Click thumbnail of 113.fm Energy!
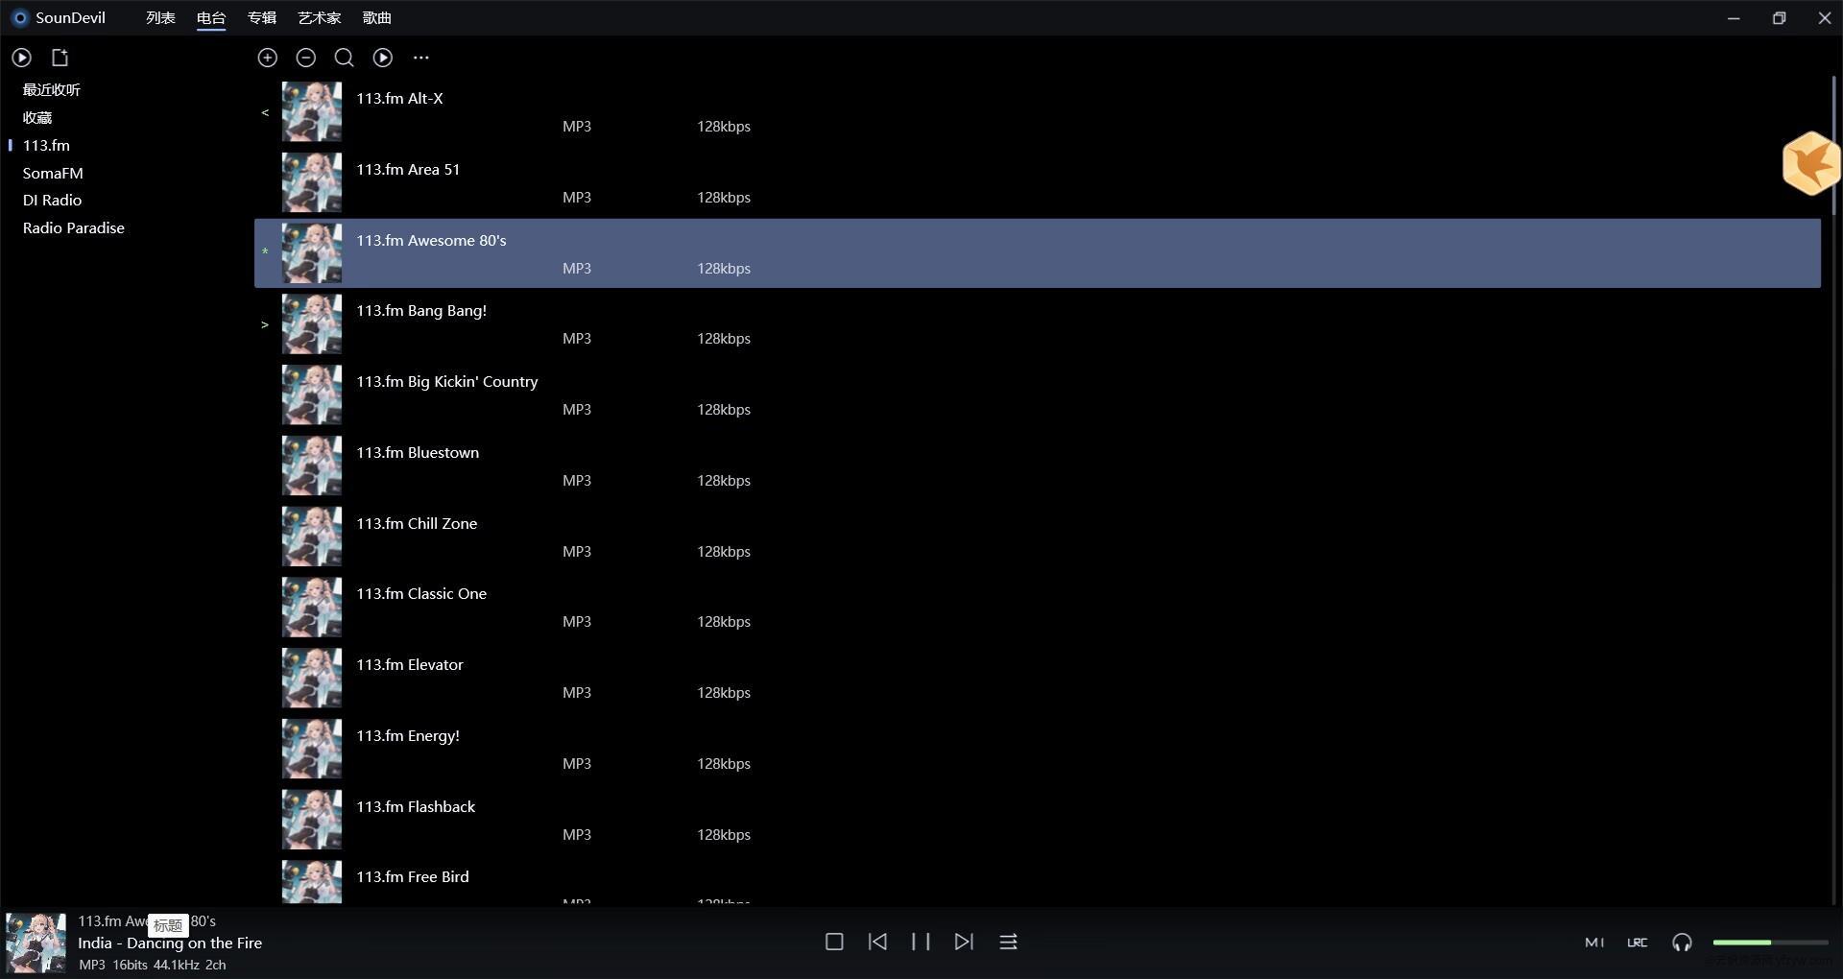Viewport: 1843px width, 979px height. coord(311,749)
